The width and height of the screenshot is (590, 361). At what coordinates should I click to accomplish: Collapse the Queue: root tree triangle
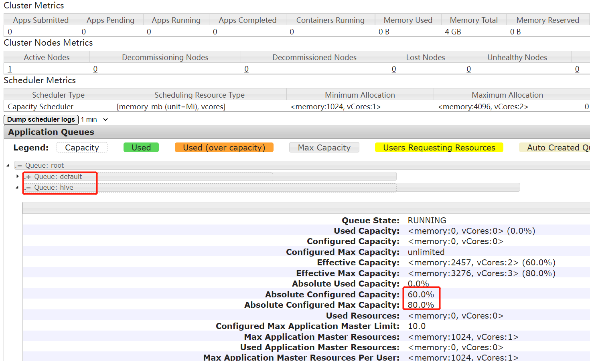[8, 165]
